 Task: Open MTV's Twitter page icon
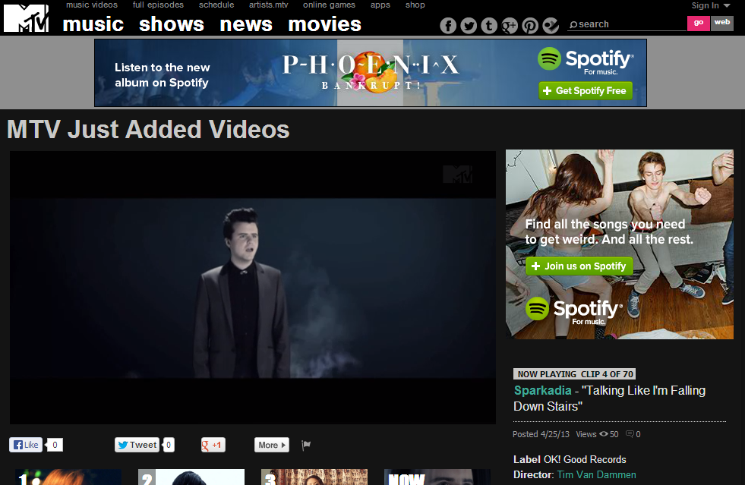pos(469,26)
